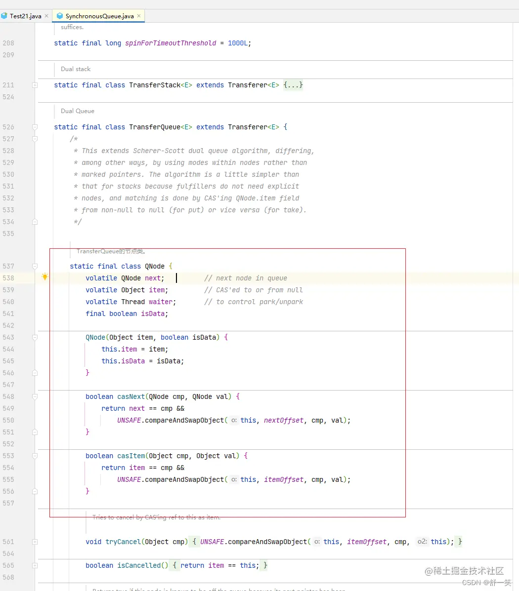The width and height of the screenshot is (519, 591).
Task: Collapse the casNext method at line 548
Action: pyautogui.click(x=35, y=396)
